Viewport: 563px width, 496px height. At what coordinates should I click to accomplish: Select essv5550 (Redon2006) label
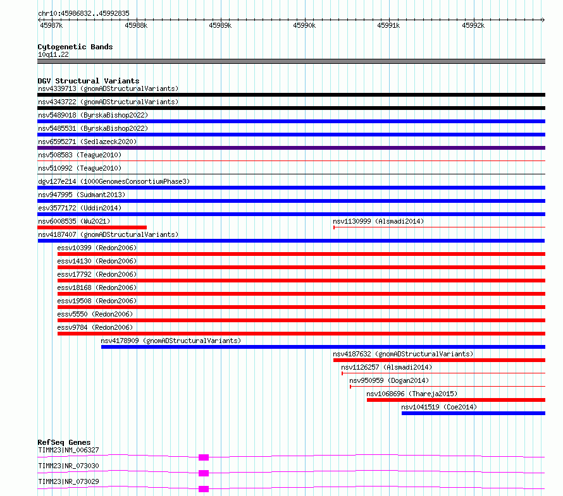point(95,314)
